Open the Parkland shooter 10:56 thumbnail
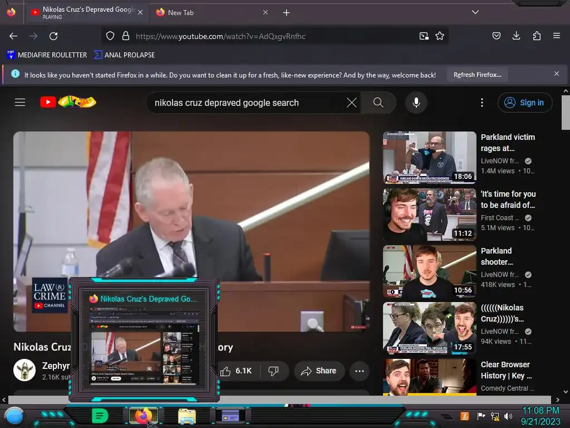 (429, 271)
